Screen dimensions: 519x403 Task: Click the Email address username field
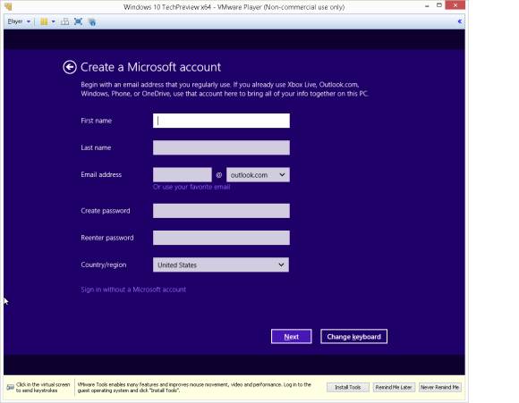182,175
